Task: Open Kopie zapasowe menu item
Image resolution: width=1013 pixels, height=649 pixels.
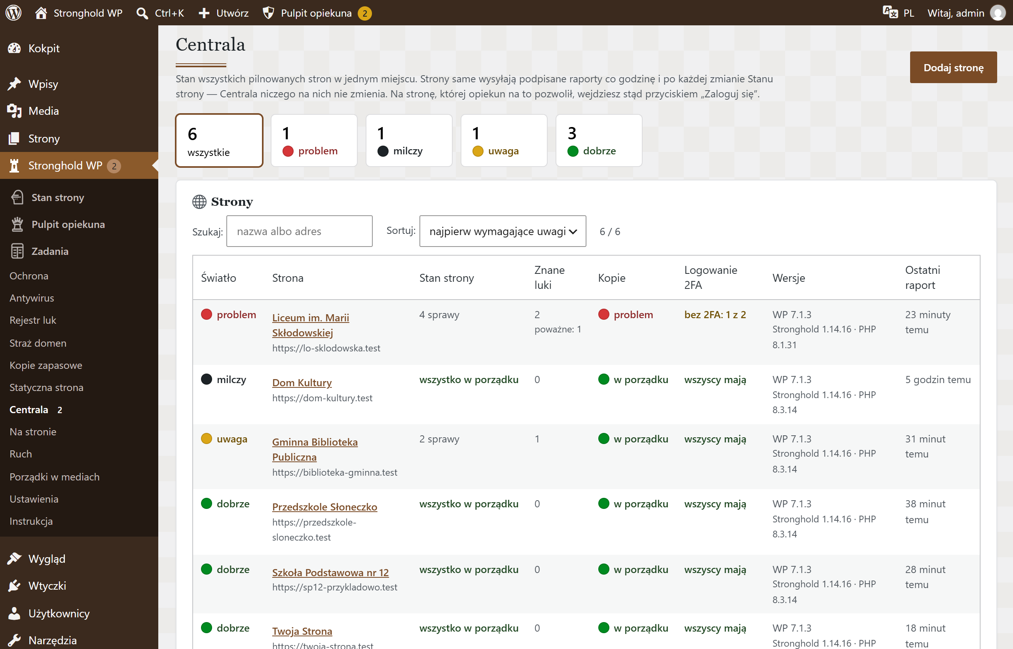Action: coord(46,365)
